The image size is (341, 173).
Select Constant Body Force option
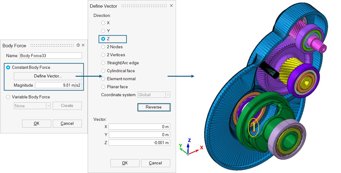coord(8,67)
